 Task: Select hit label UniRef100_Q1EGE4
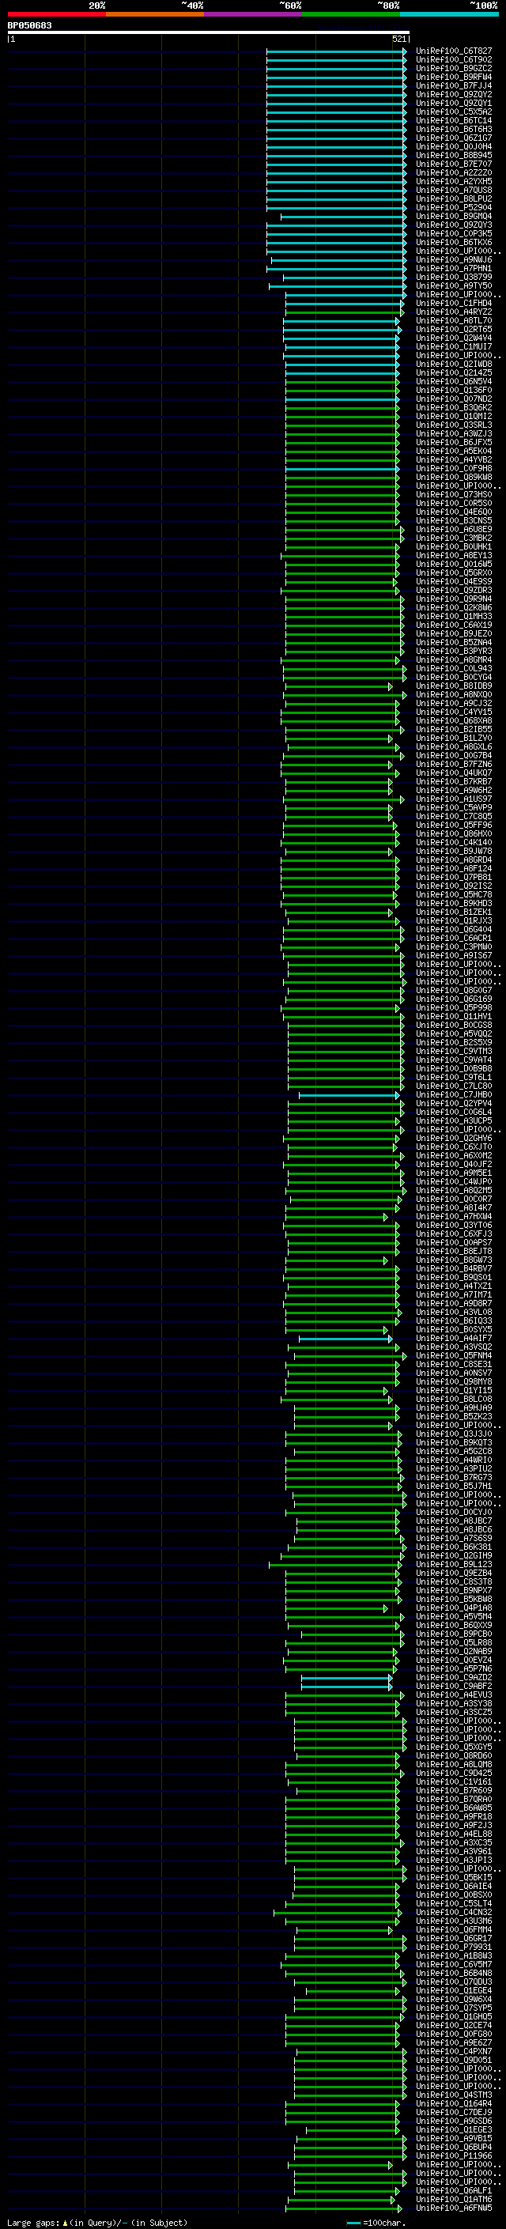pyautogui.click(x=453, y=1990)
